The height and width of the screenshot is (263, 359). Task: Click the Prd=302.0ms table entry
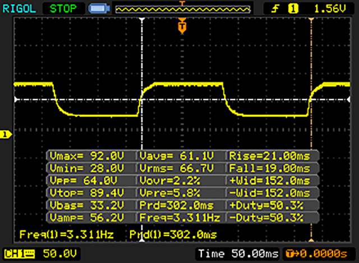177,205
